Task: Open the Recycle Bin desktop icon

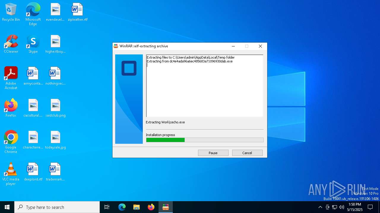Action: point(11,12)
